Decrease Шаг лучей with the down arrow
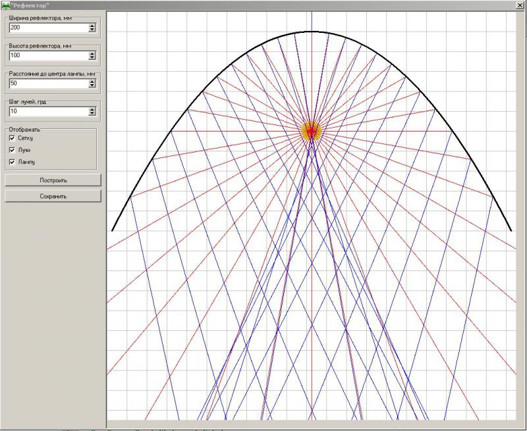This screenshot has width=527, height=431. coord(92,114)
